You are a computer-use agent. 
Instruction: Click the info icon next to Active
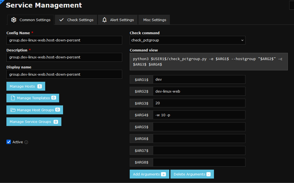(26, 142)
